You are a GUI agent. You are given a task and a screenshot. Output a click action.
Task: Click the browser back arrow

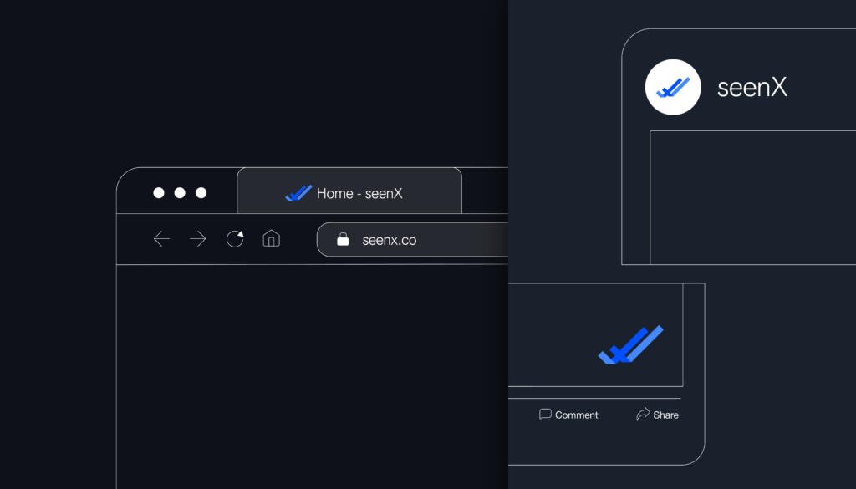(x=161, y=240)
